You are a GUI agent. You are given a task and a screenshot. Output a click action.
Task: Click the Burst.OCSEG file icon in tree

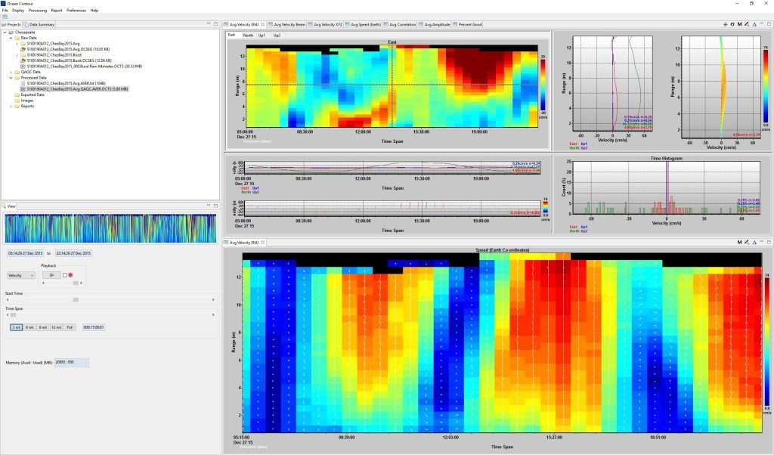[x=23, y=60]
